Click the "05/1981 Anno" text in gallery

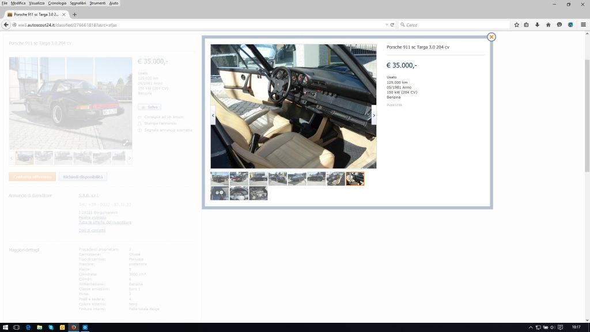(399, 88)
